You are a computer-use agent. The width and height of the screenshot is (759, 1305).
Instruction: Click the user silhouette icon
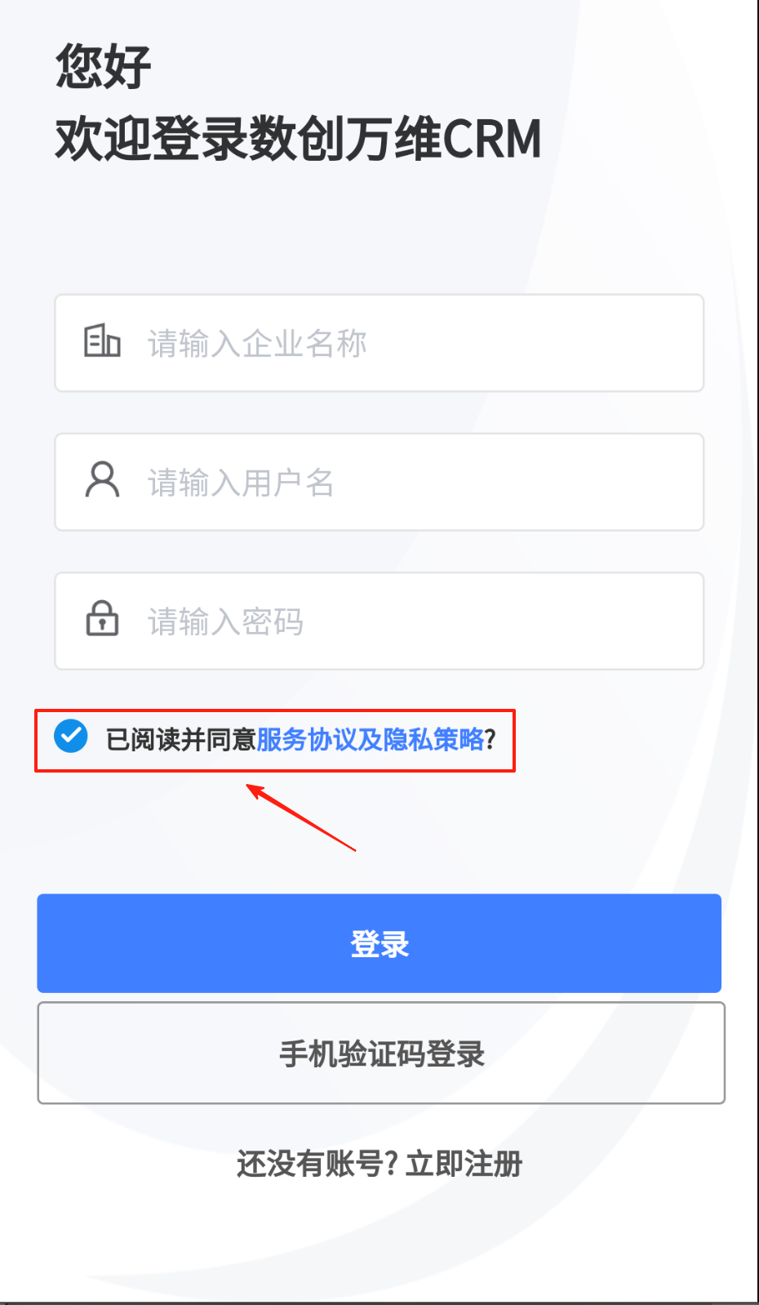(102, 480)
